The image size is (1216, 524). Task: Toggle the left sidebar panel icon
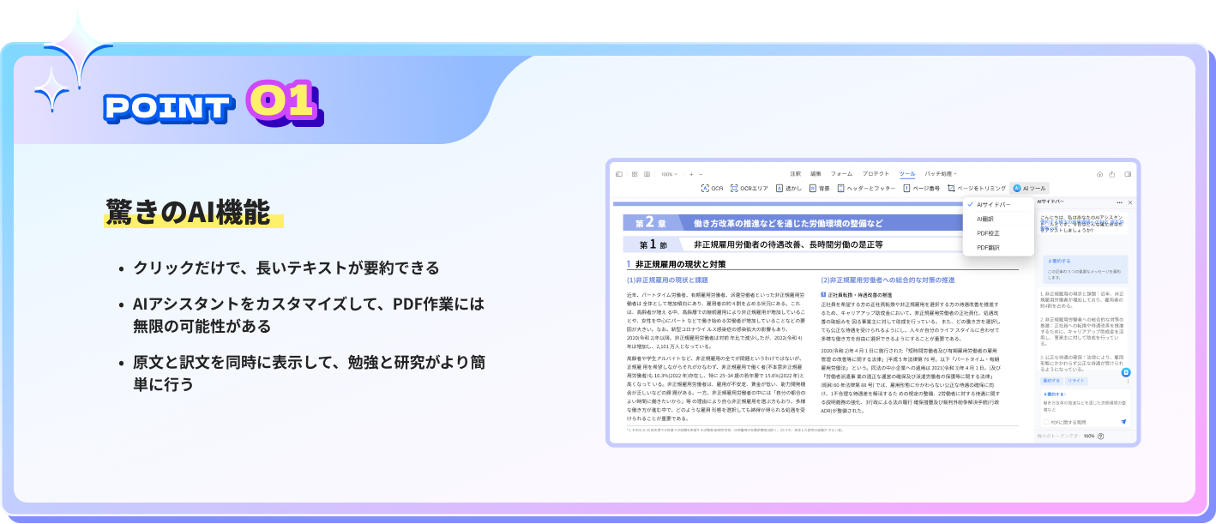click(x=619, y=174)
